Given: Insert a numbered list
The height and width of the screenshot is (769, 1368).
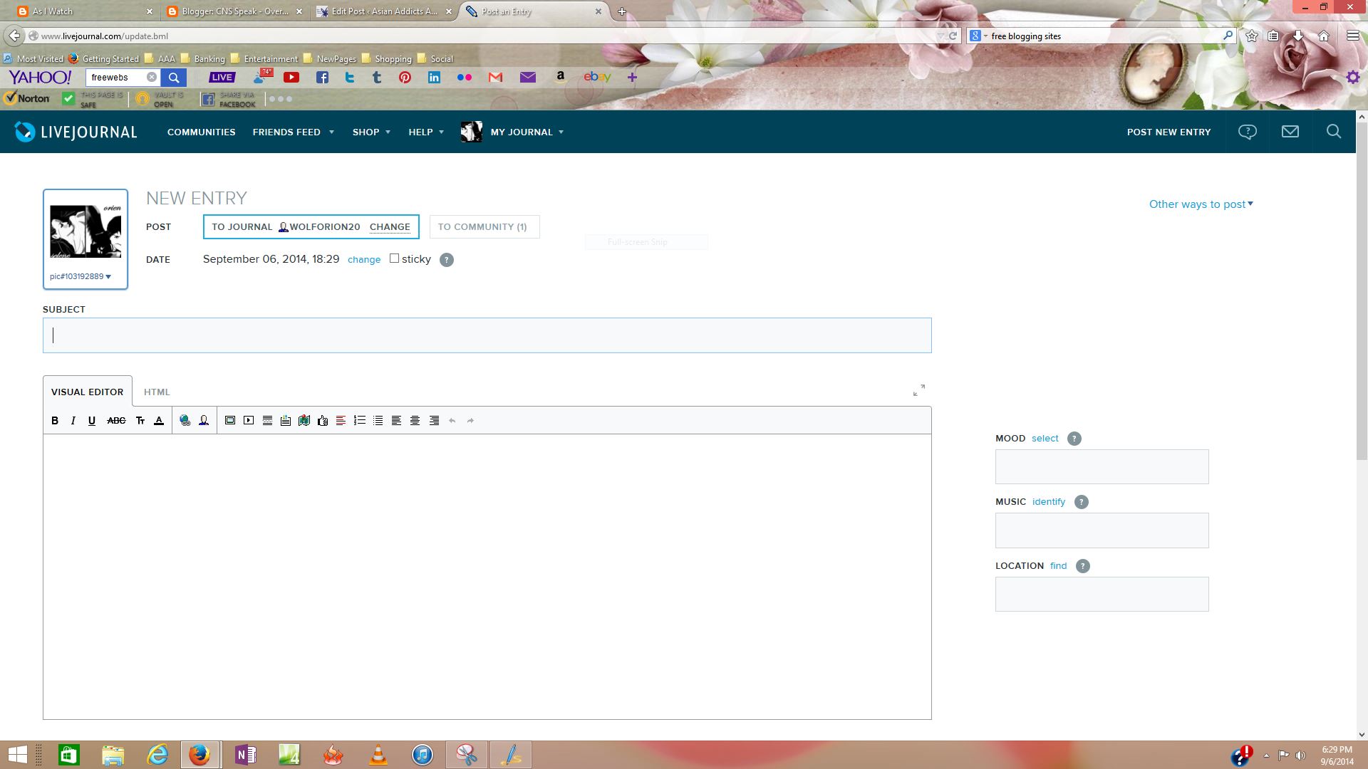Looking at the screenshot, I should (x=360, y=421).
